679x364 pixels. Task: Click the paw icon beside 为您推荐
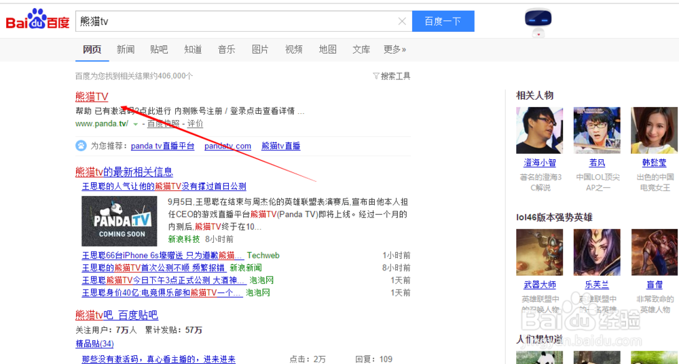coord(81,146)
